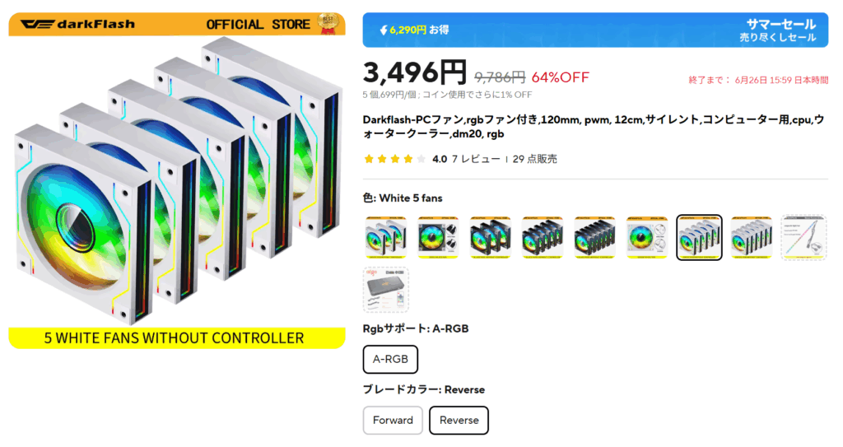Screen dimensions: 843x447
Task: Choose the A-RGB support option
Action: [390, 359]
